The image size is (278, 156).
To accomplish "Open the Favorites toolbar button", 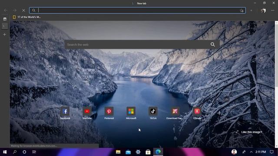I will coord(251,10).
